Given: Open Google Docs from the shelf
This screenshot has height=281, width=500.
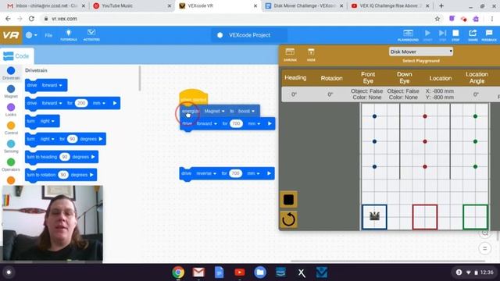Looking at the screenshot, I should click(x=219, y=272).
